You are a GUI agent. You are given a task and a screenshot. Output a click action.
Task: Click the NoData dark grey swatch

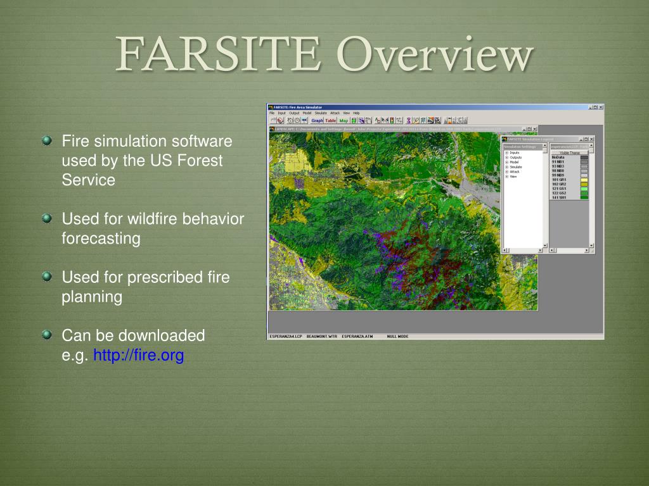(584, 158)
